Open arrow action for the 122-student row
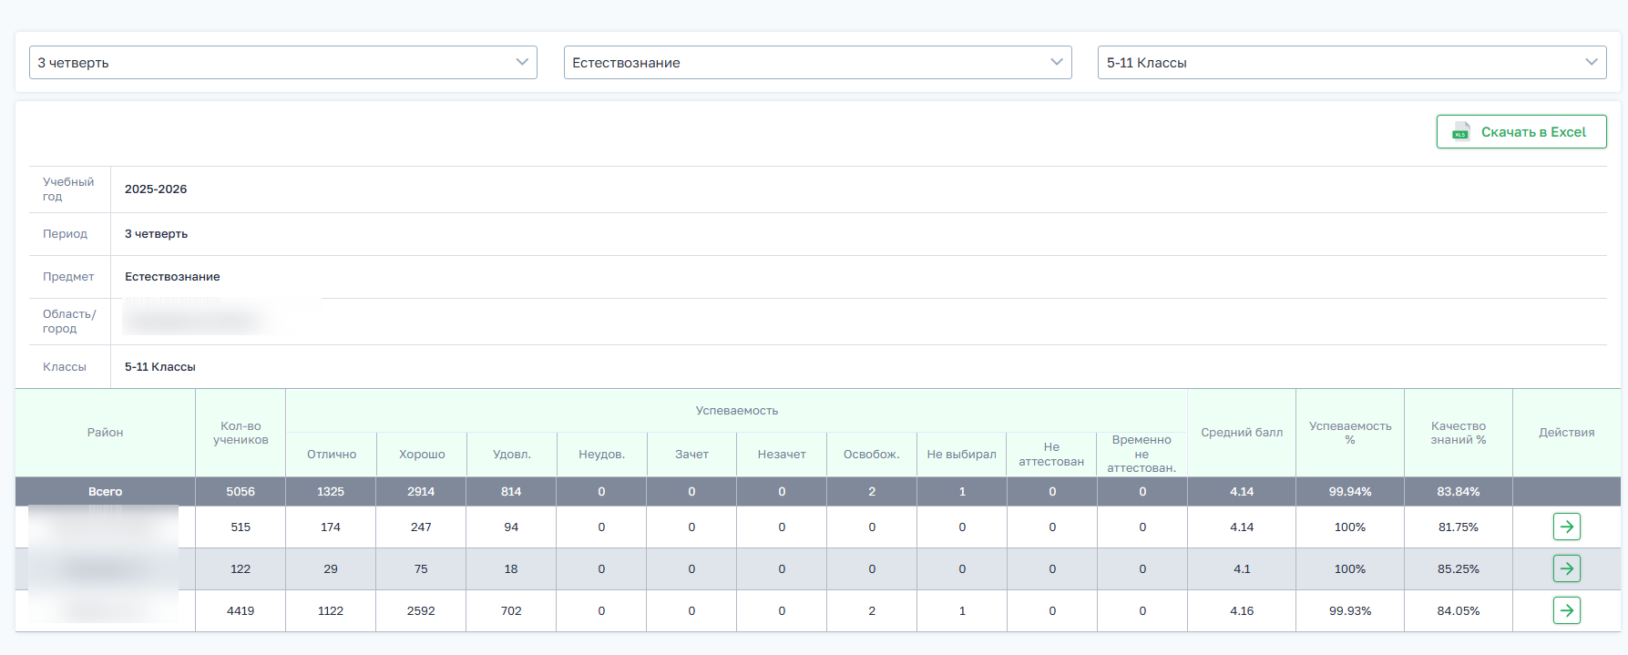Image resolution: width=1628 pixels, height=655 pixels. 1566,568
